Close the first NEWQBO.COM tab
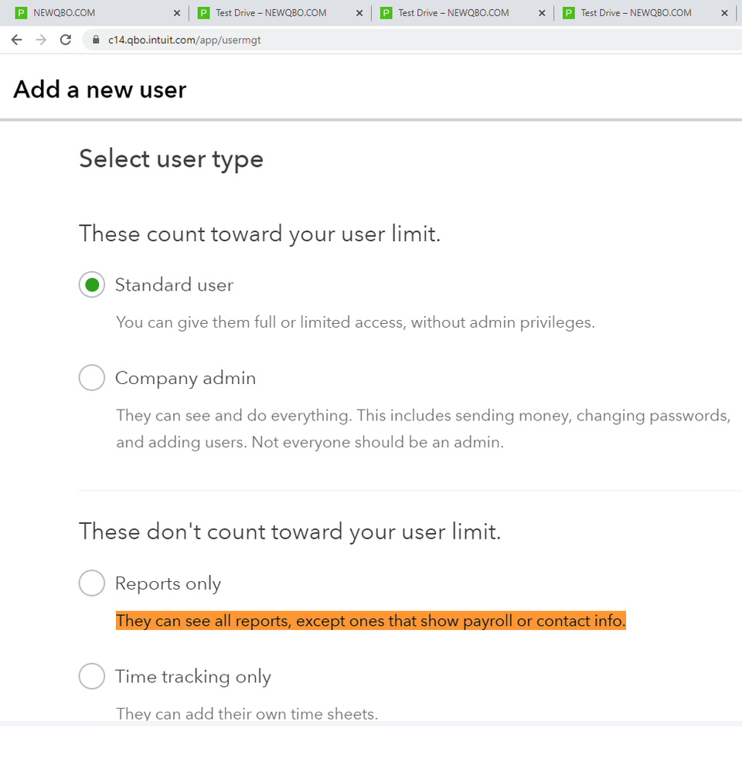742x772 pixels. click(176, 13)
